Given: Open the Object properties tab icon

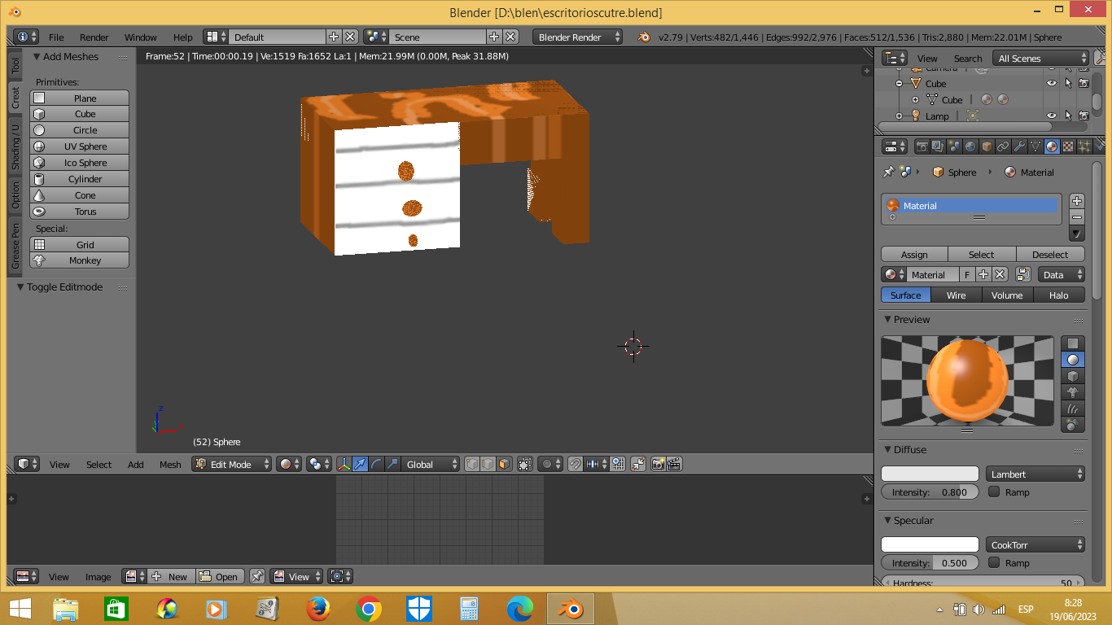Looking at the screenshot, I should pyautogui.click(x=987, y=146).
